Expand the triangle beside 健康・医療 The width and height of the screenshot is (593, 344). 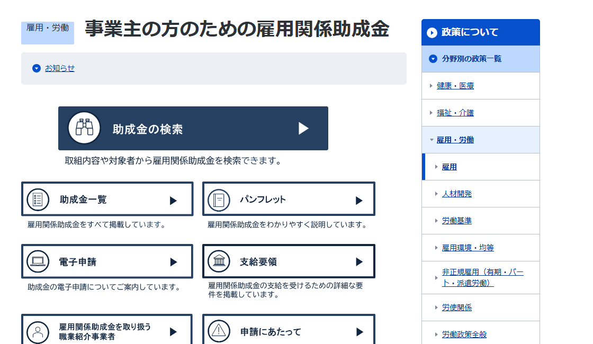[431, 86]
